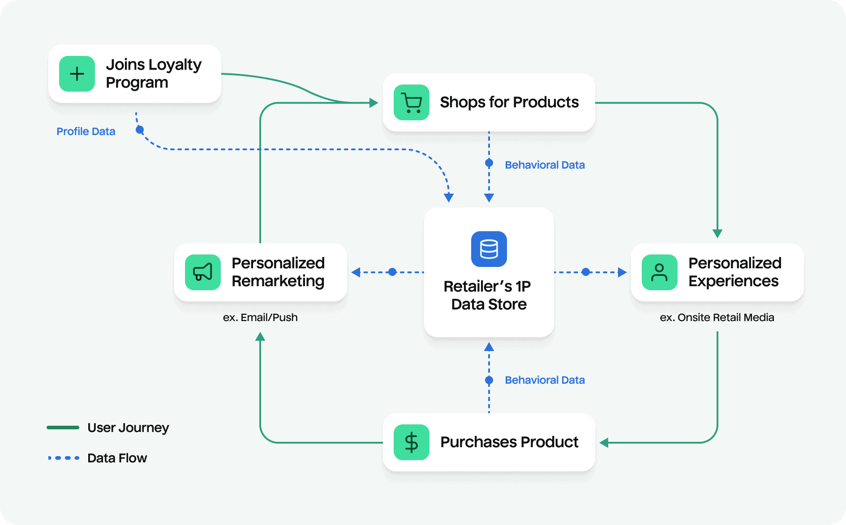Image resolution: width=846 pixels, height=525 pixels.
Task: Open the database icon on Retailer's 1P Data Store
Action: tap(489, 249)
